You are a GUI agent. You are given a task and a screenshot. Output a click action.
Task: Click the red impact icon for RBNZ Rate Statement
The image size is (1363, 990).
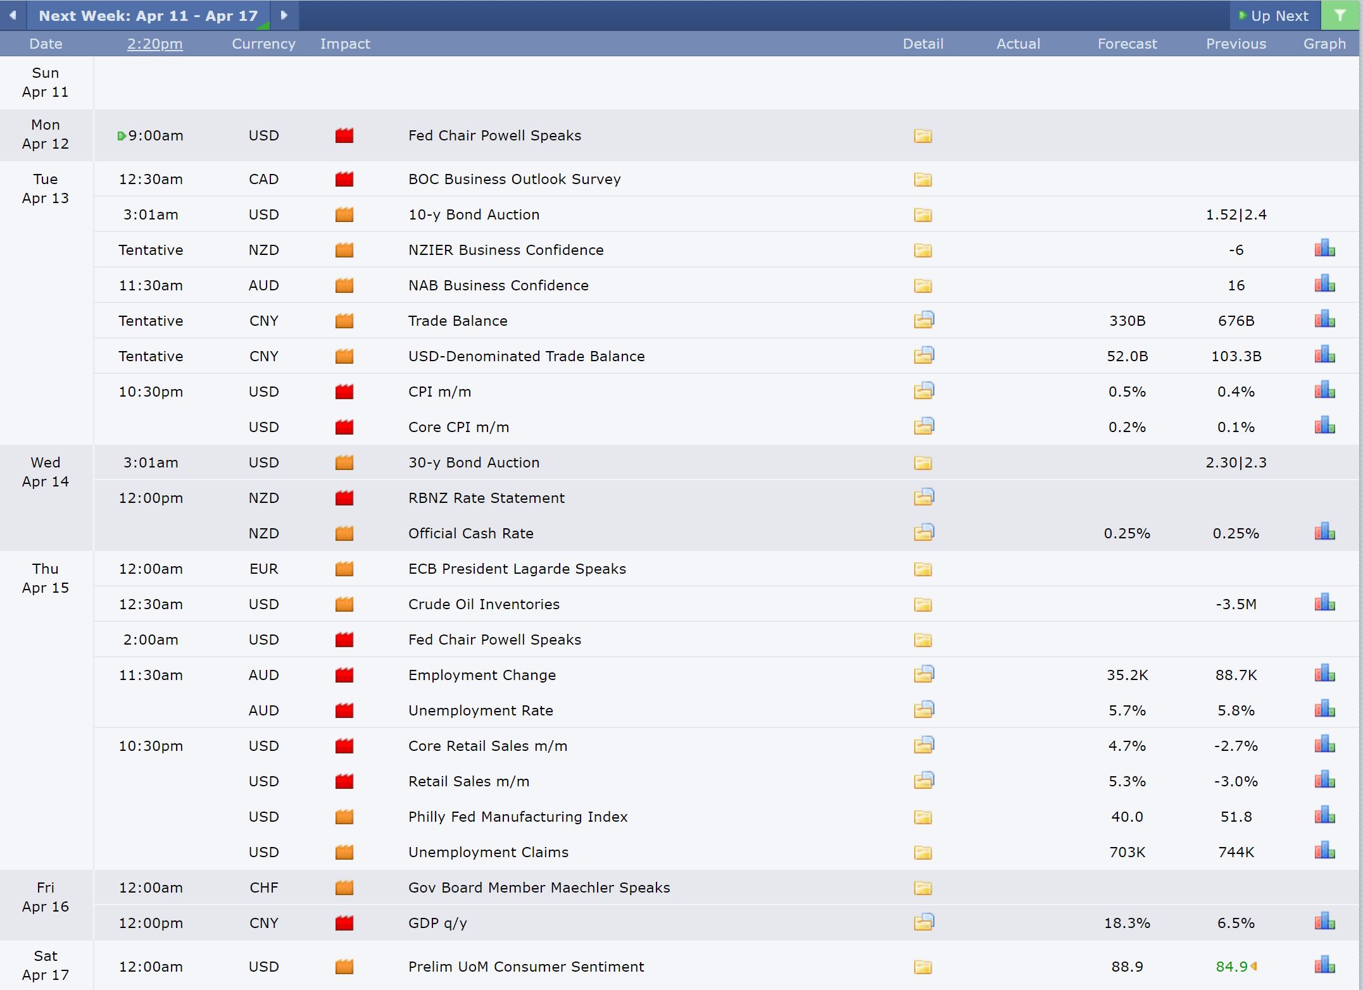tap(344, 498)
